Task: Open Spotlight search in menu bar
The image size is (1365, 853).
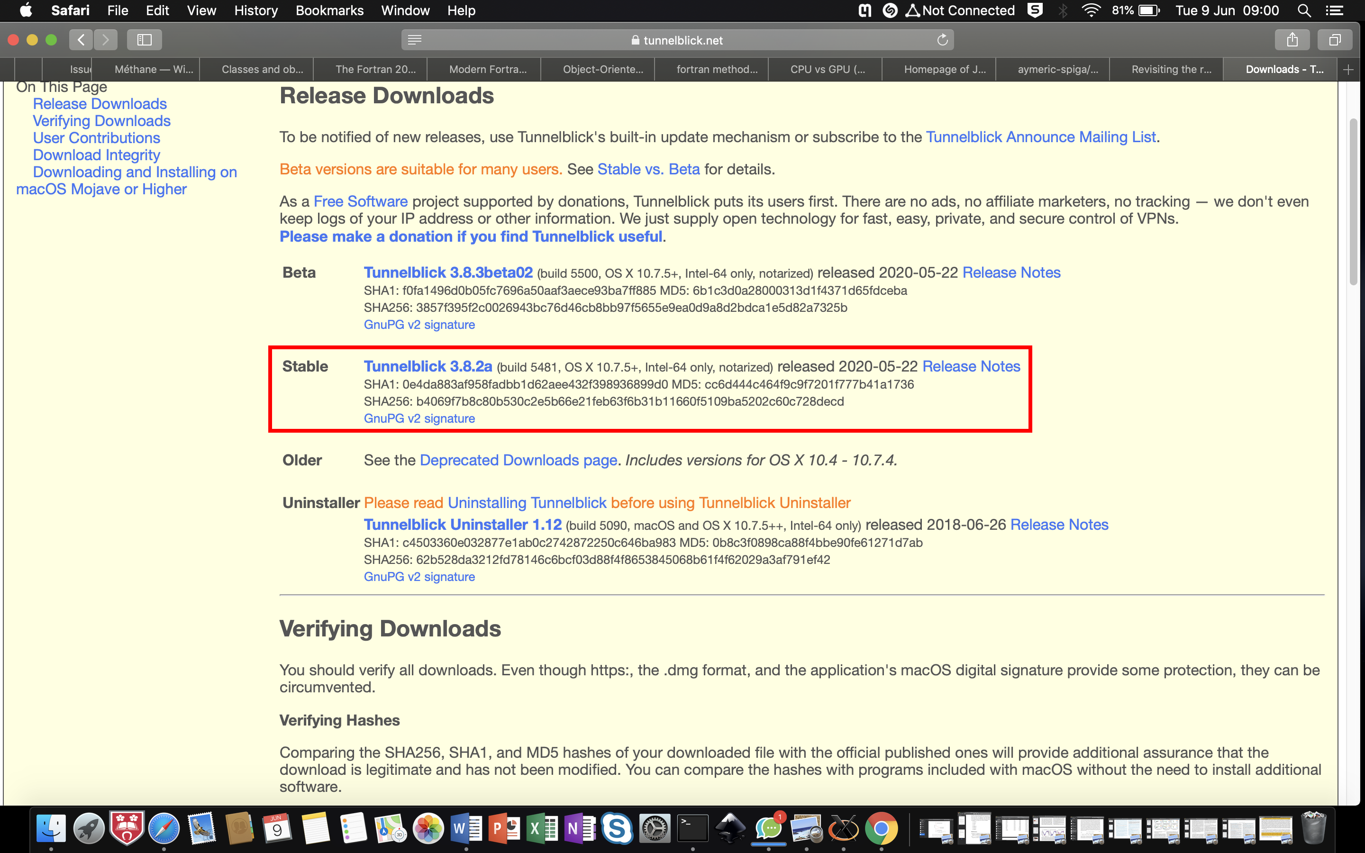Action: 1303,10
